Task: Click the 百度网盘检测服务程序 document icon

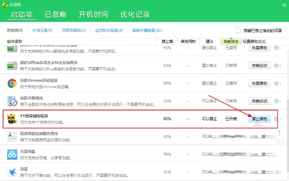Action: point(12,137)
